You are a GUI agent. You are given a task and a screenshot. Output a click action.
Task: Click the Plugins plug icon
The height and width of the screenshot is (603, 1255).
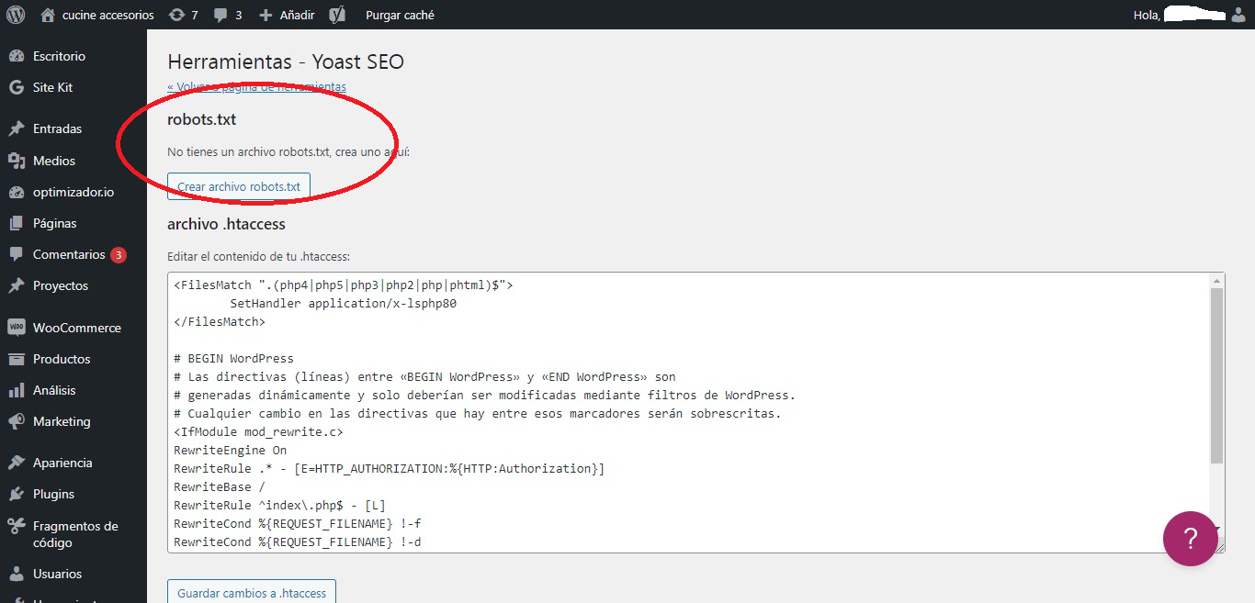pos(16,494)
